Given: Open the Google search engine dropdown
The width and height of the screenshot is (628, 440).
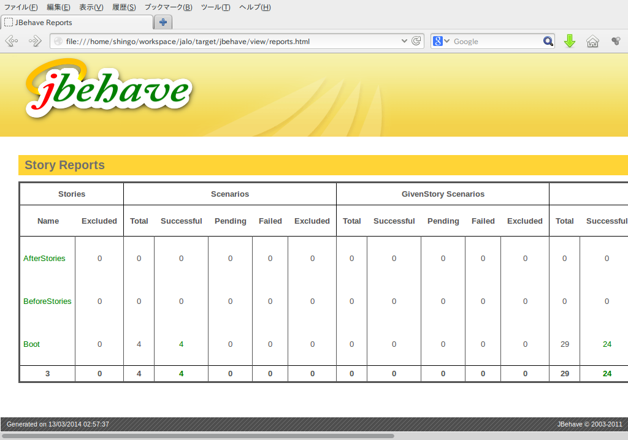Looking at the screenshot, I should [x=442, y=42].
